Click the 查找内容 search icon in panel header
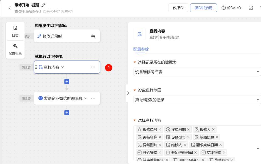 coord(139,34)
